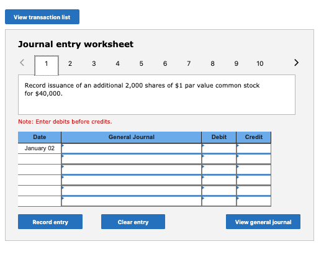Open the View transaction list button
The width and height of the screenshot is (329, 262).
click(42, 17)
